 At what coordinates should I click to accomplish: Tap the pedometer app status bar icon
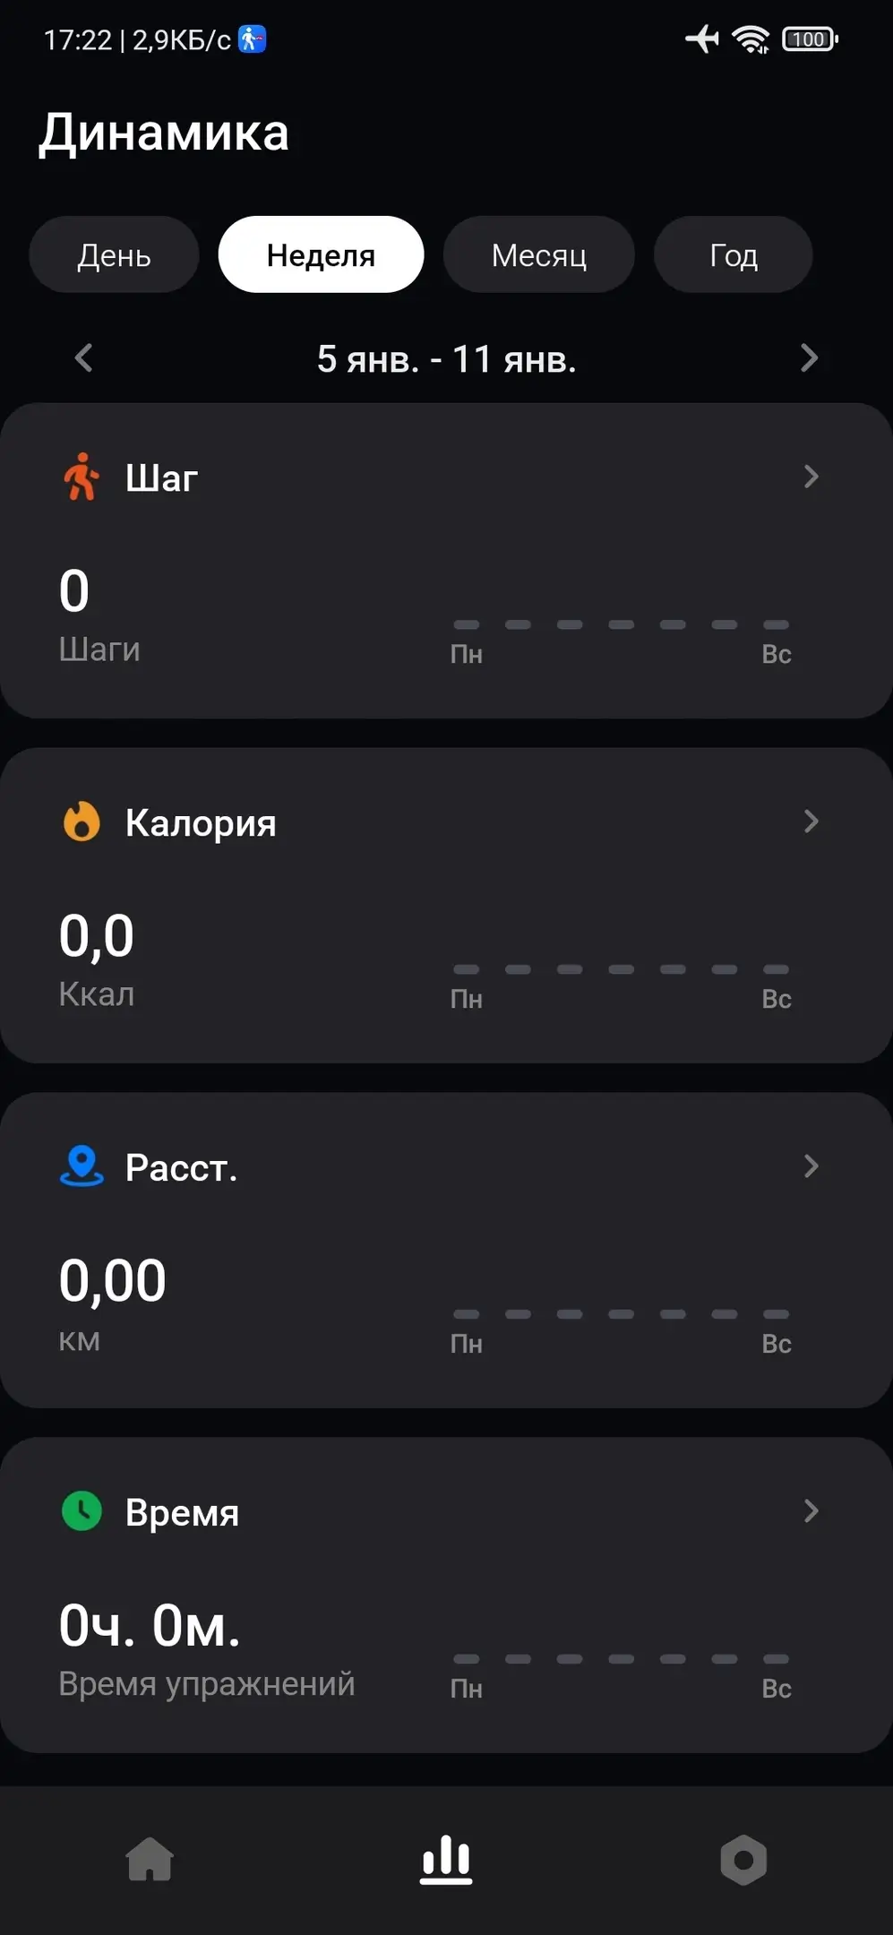pos(252,39)
